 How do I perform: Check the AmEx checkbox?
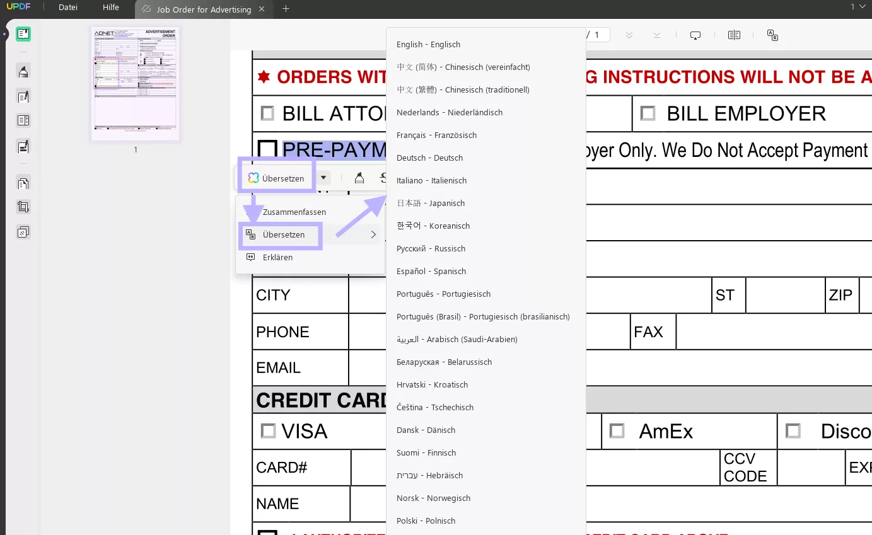617,431
